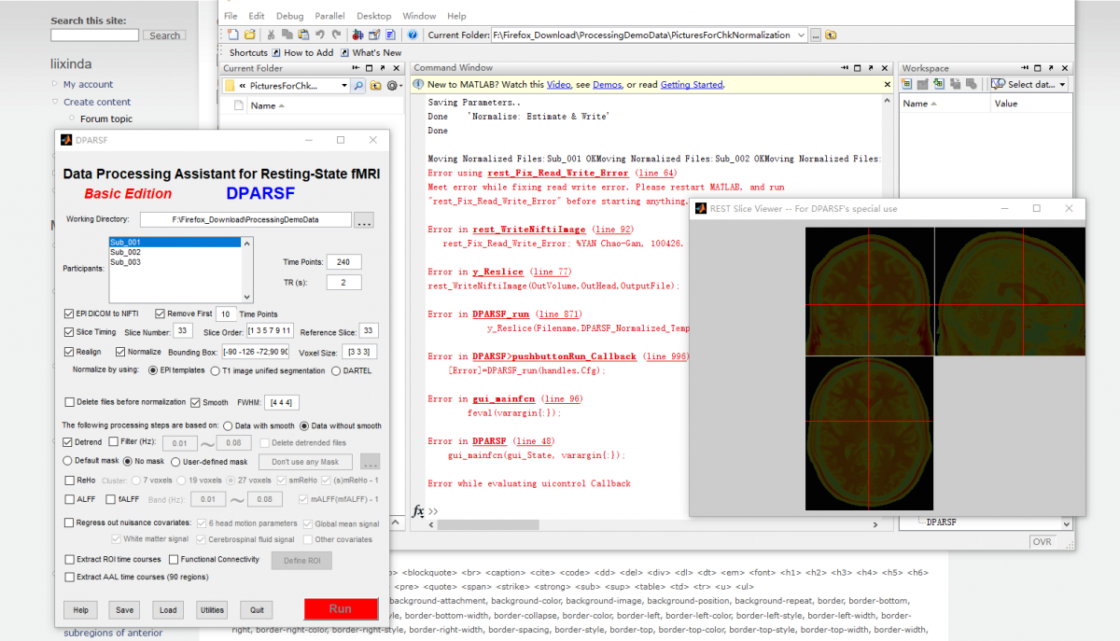Viewport: 1120px width, 641px height.
Task: Enable the Detrend checkbox
Action: click(x=67, y=442)
